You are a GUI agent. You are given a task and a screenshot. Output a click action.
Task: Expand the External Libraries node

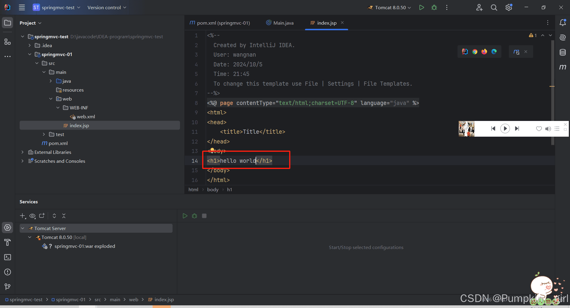tap(23, 152)
